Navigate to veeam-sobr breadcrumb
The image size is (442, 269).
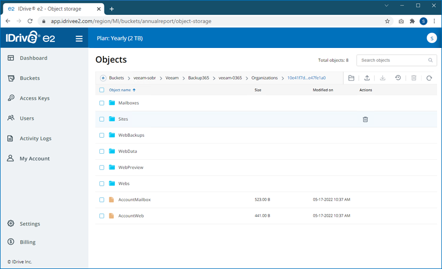coord(144,78)
